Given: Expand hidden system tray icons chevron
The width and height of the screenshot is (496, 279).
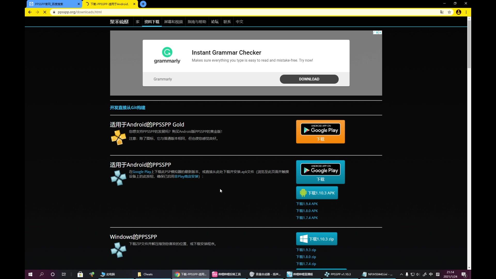Looking at the screenshot, I should click(x=401, y=274).
